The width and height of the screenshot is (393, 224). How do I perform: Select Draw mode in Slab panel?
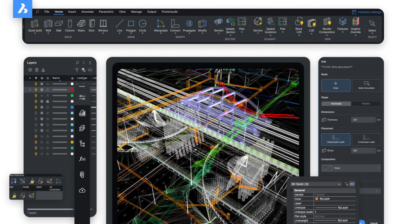pyautogui.click(x=336, y=85)
